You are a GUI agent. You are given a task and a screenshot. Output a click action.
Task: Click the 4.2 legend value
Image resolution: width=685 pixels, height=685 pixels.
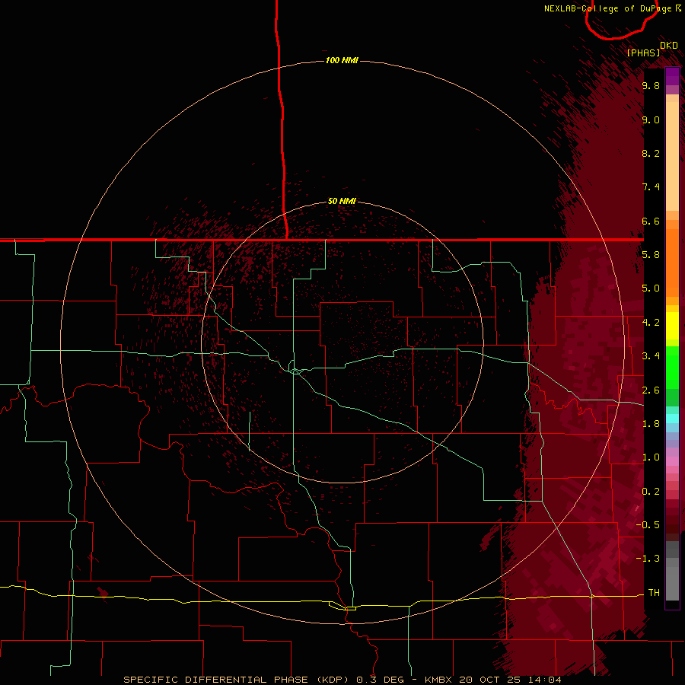click(x=651, y=323)
